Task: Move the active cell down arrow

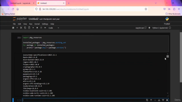Action: (x=155, y=100)
